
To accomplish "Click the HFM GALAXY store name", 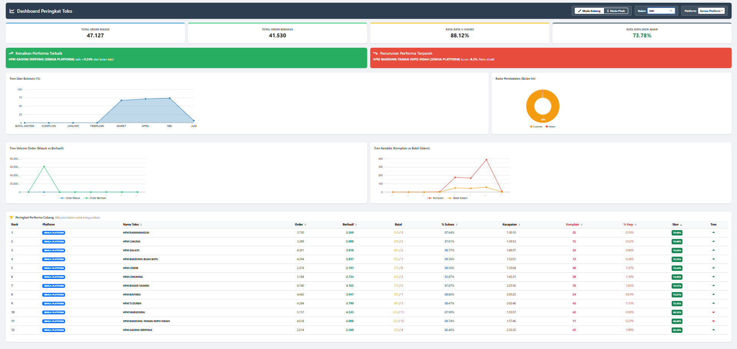I will pos(131,250).
